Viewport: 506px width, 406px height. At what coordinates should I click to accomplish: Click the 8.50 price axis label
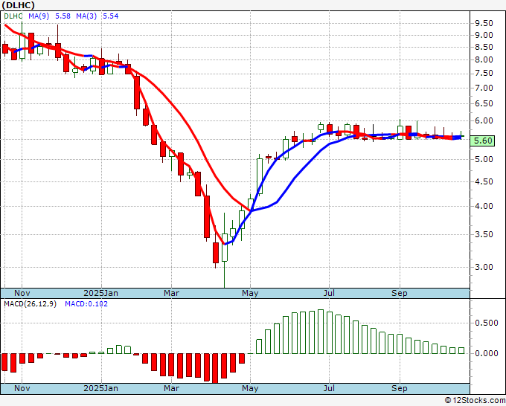click(x=484, y=47)
